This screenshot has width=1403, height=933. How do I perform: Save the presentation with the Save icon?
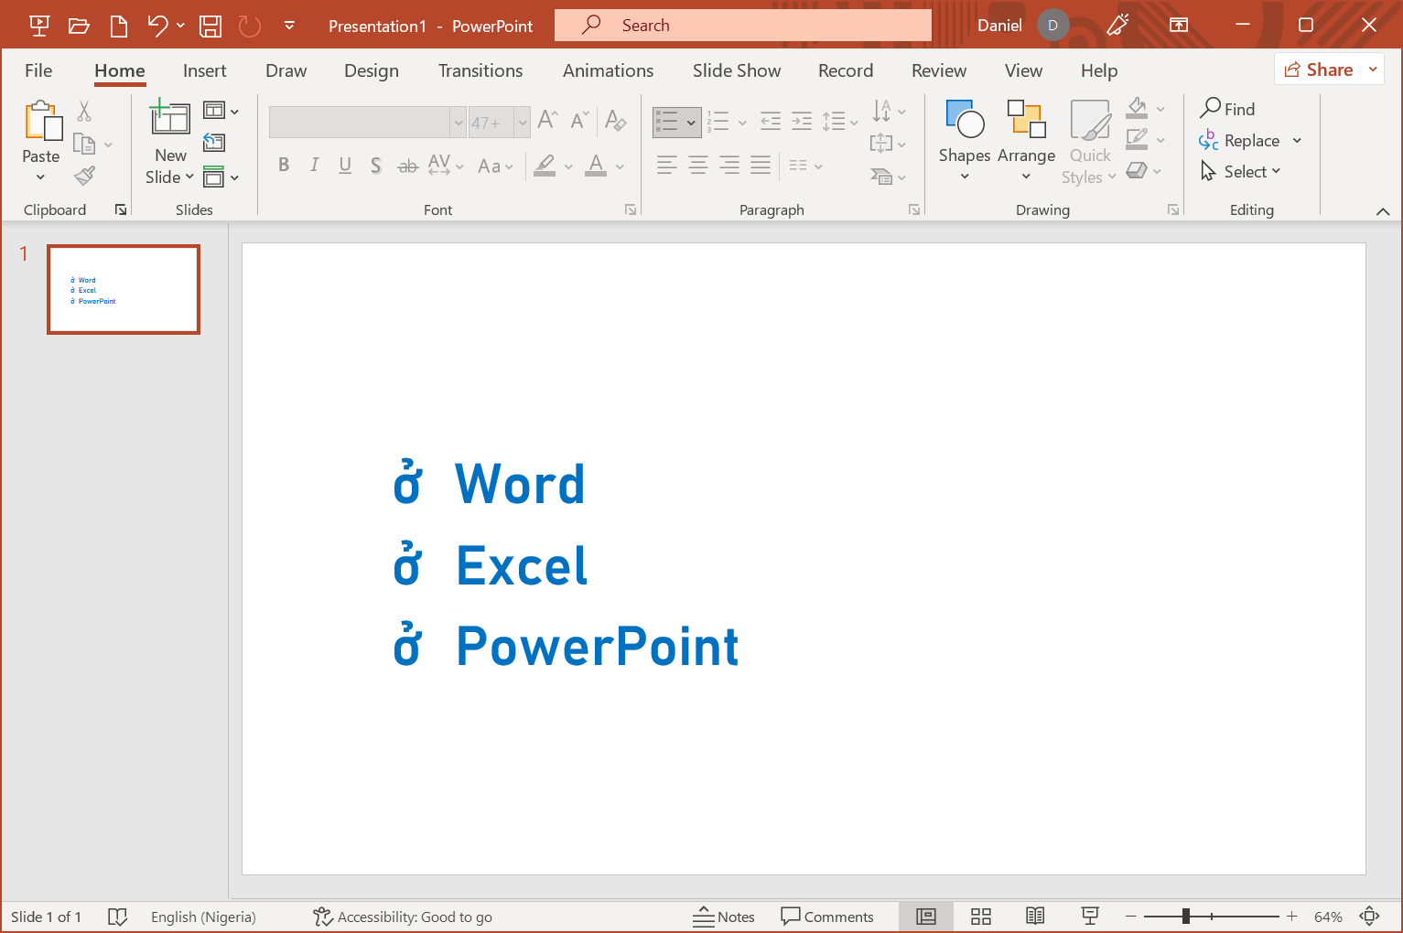(210, 26)
